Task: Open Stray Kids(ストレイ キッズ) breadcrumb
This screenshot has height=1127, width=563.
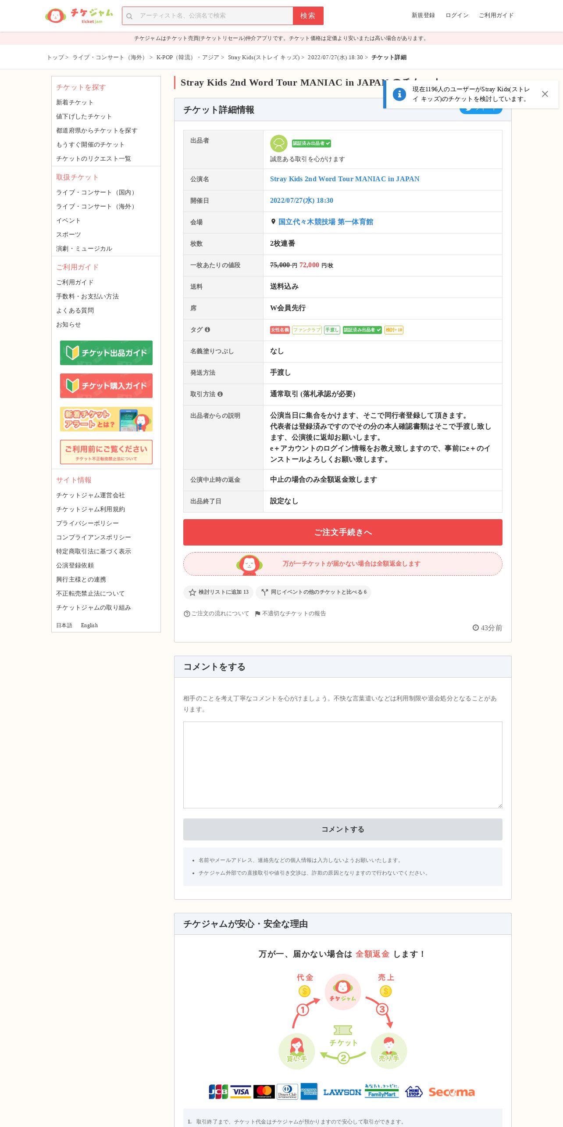Action: tap(264, 57)
